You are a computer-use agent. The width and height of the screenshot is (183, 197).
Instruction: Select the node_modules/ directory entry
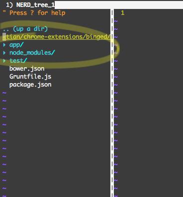(32, 53)
